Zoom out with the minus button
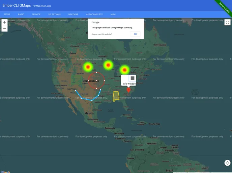Viewport: 232px width, 173px height. click(4, 28)
